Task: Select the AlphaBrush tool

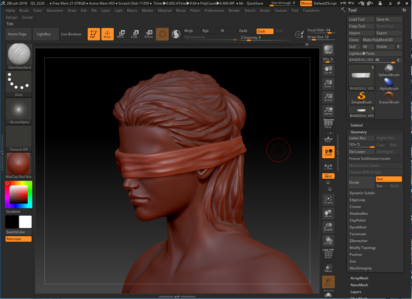Action: click(x=389, y=84)
